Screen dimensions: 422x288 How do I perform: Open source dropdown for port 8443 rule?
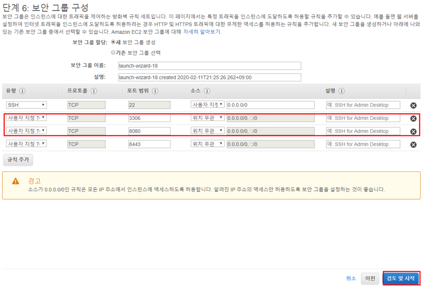[207, 144]
